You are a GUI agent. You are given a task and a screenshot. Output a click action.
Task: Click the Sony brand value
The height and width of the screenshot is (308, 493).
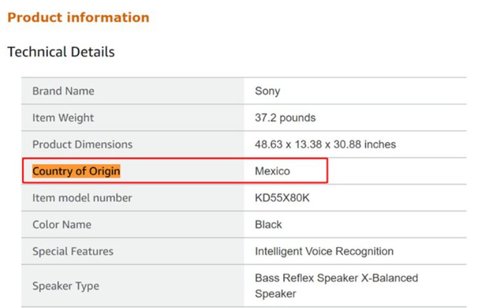pos(268,91)
